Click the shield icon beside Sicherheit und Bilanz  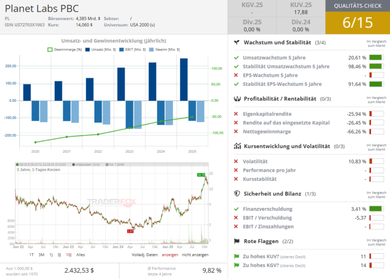[x=237, y=194]
